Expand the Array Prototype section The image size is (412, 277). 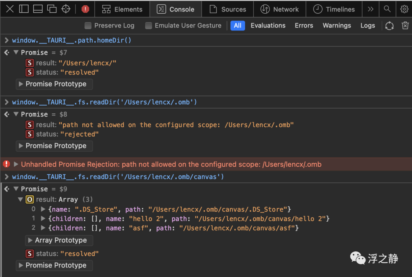coord(30,240)
